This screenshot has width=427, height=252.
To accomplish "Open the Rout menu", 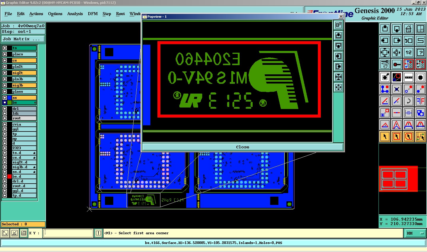I will pyautogui.click(x=120, y=14).
